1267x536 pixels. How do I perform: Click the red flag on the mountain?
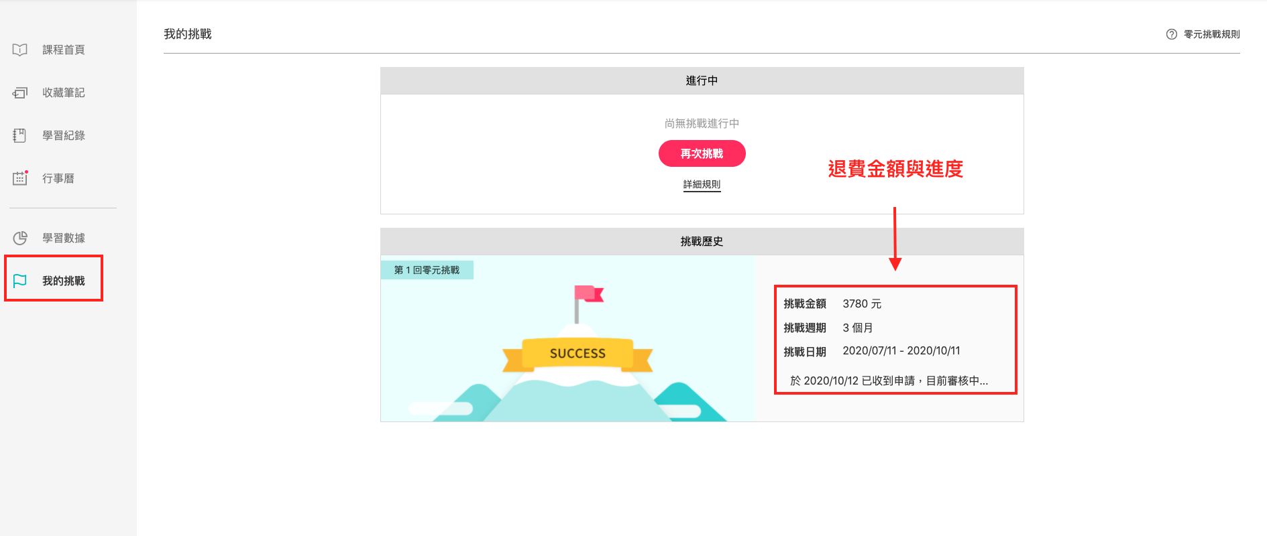(x=588, y=294)
